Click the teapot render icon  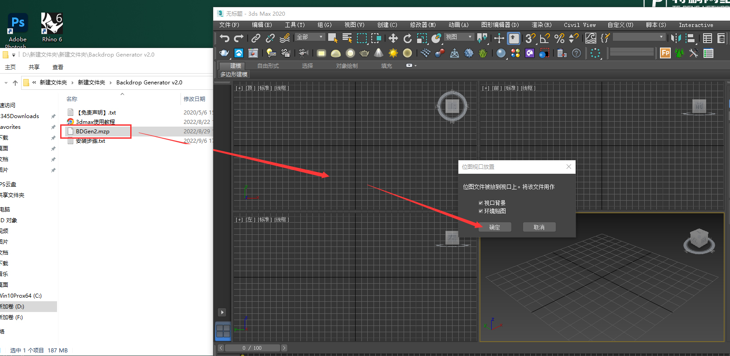click(x=224, y=53)
